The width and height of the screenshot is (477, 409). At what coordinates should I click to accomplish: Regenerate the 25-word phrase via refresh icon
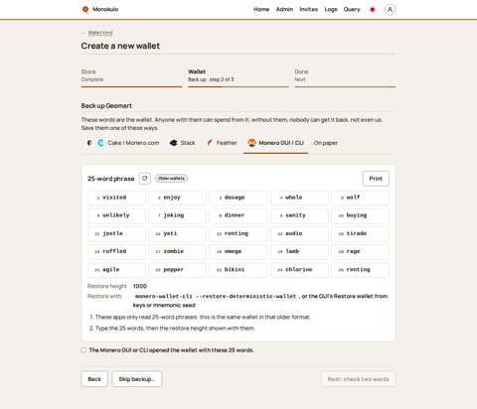click(x=145, y=179)
